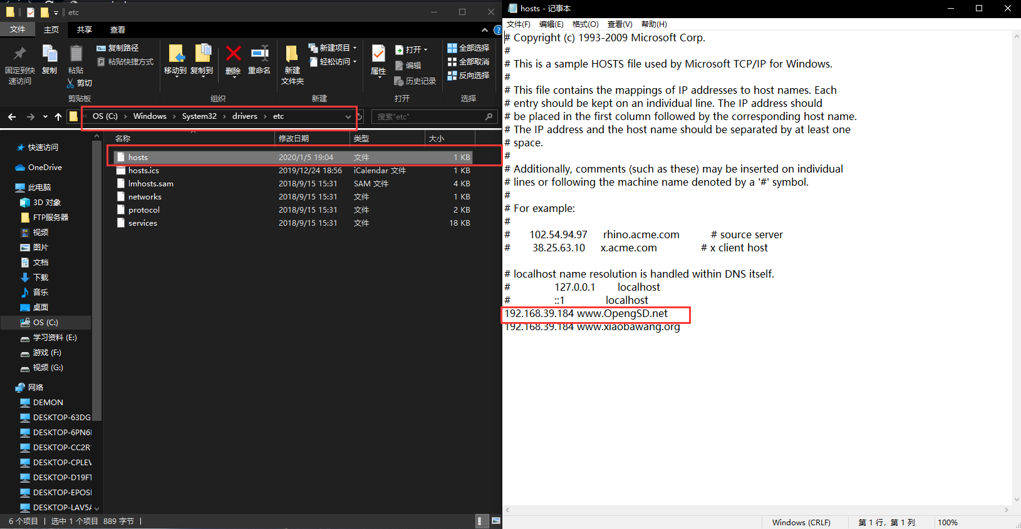Click Invert selection (反向选择)
This screenshot has height=529, width=1021.
pos(468,75)
